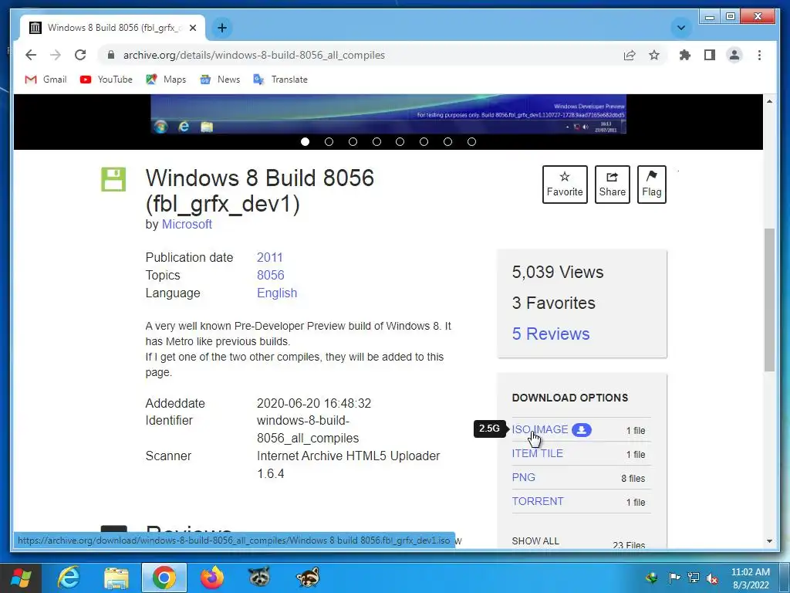
Task: Click the screenshot preview image in carousel
Action: [x=389, y=114]
